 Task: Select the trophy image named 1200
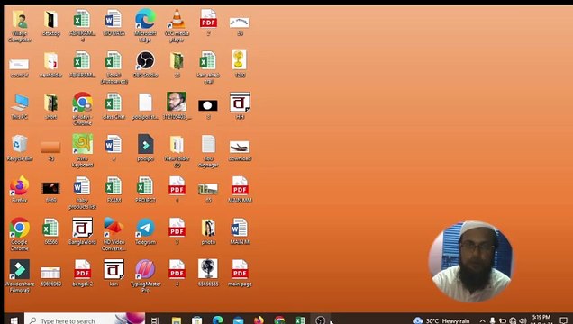pos(240,64)
